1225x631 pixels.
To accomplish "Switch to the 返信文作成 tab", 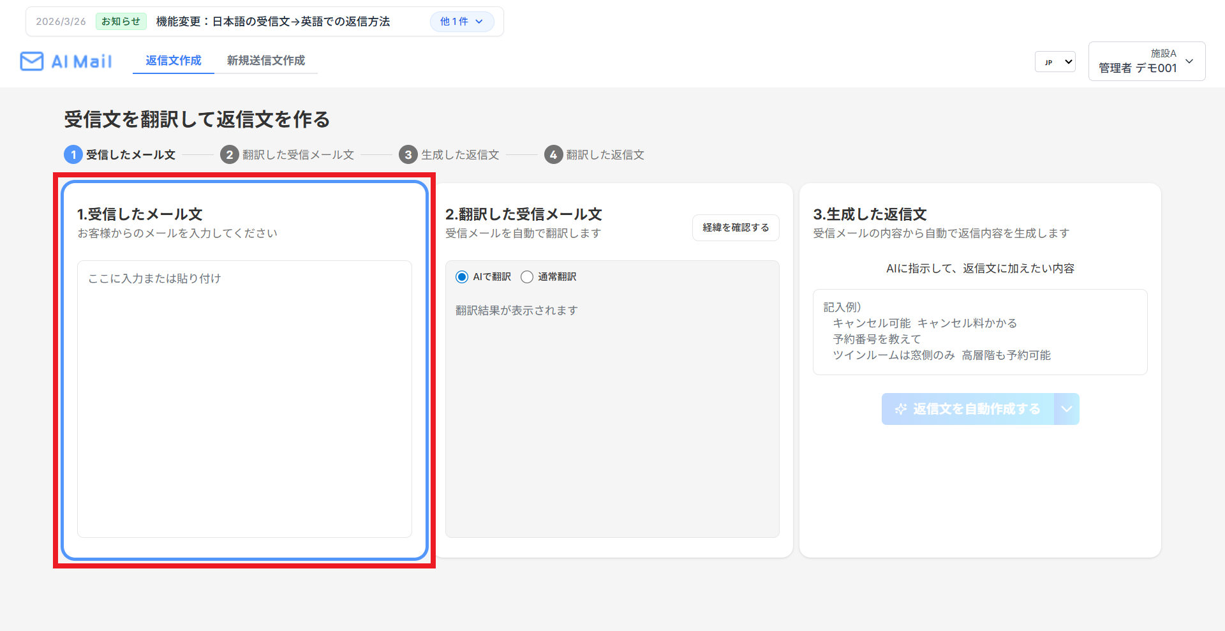I will pos(174,61).
